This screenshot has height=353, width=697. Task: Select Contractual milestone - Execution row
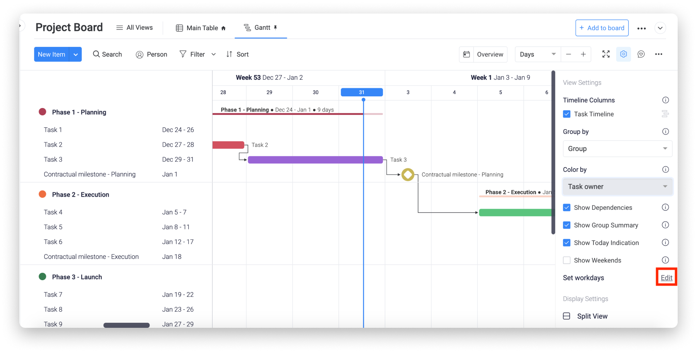116,257
